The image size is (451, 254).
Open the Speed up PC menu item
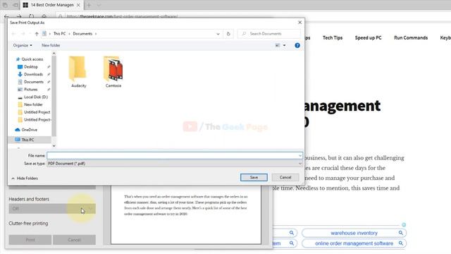tap(368, 37)
